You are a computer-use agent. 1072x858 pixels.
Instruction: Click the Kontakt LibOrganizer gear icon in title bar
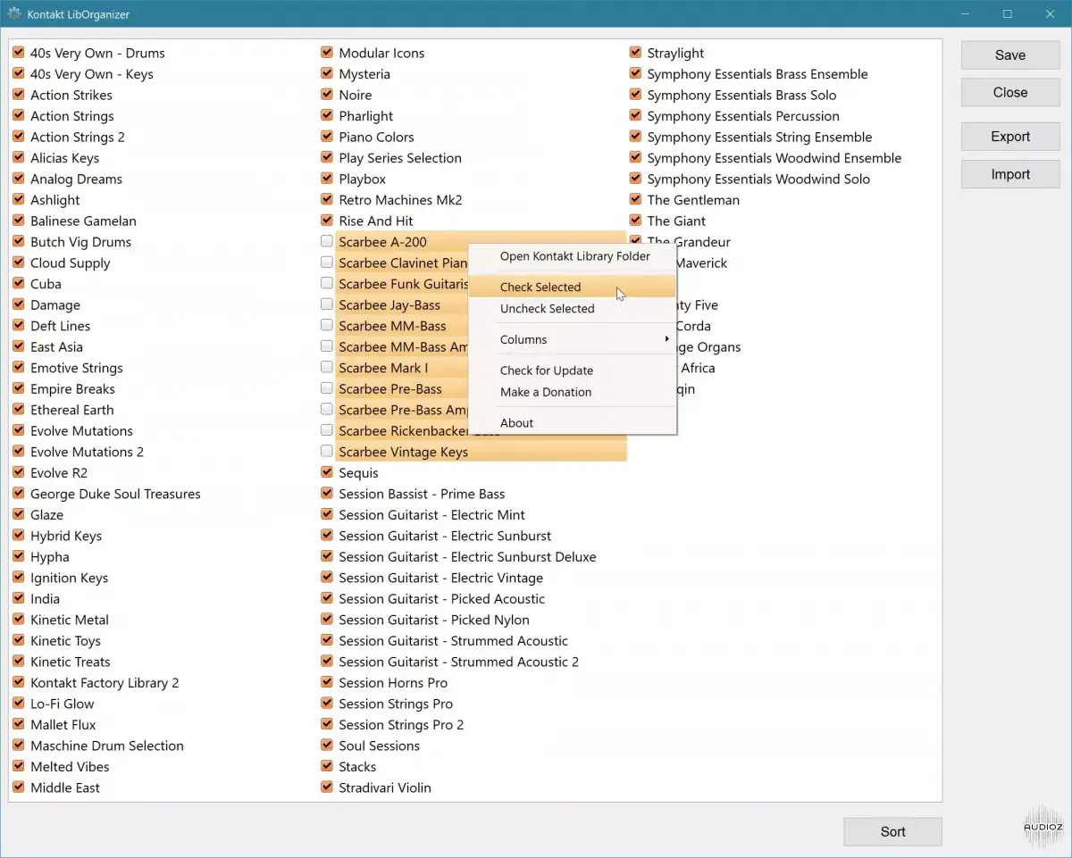pyautogui.click(x=14, y=14)
